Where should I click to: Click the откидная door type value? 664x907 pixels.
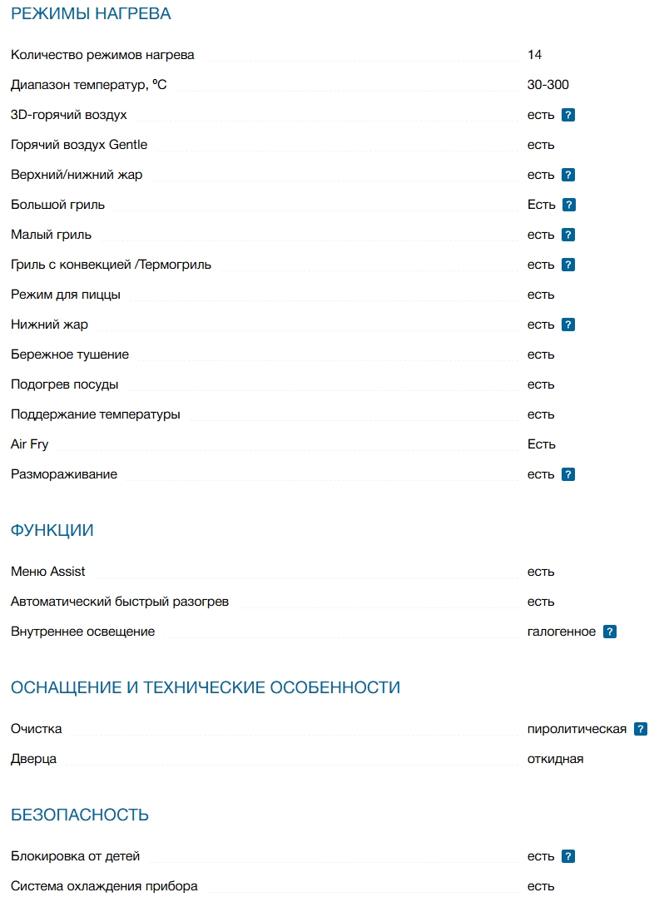(555, 759)
